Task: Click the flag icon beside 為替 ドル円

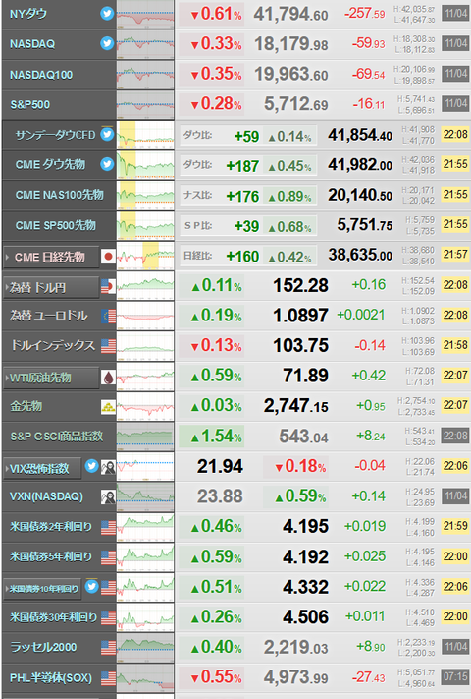Action: pyautogui.click(x=108, y=286)
